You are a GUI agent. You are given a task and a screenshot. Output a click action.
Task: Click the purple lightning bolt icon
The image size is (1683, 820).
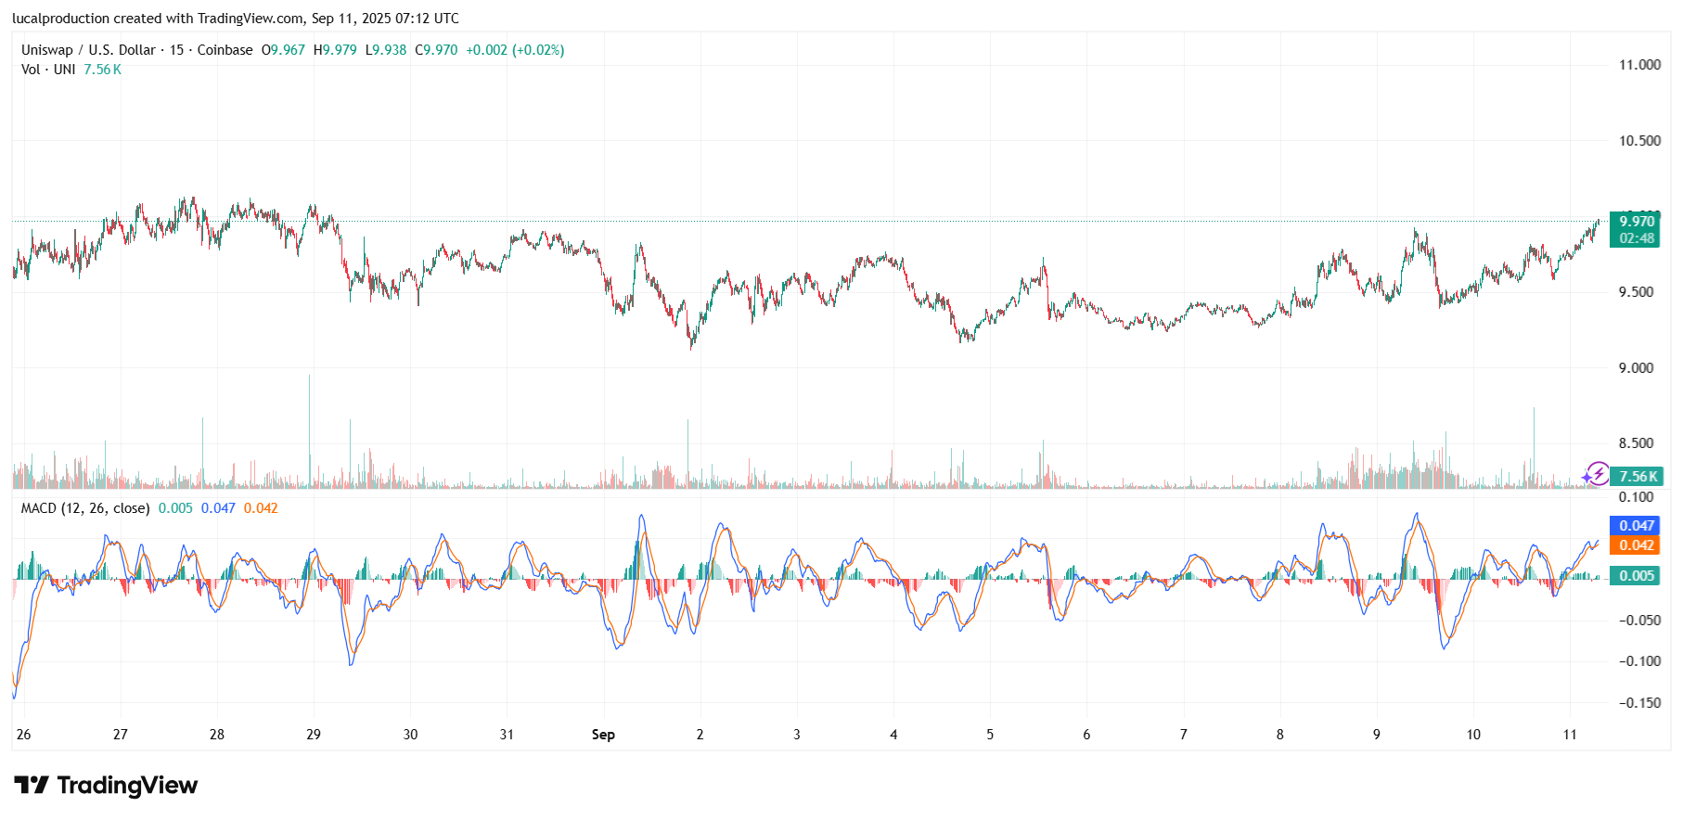click(1596, 475)
